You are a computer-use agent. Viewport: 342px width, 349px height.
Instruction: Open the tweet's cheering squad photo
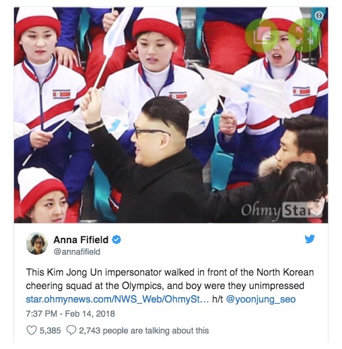171,115
